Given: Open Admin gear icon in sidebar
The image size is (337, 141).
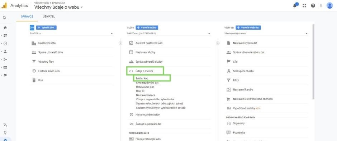Looking at the screenshot, I should tap(5, 140).
